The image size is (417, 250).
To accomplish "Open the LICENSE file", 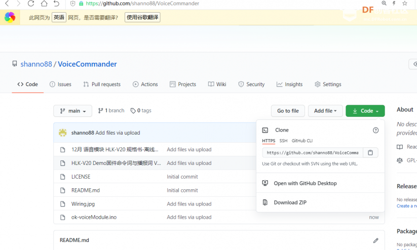I will [x=81, y=177].
